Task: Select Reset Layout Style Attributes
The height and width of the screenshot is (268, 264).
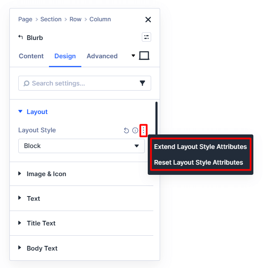Action: pyautogui.click(x=198, y=163)
